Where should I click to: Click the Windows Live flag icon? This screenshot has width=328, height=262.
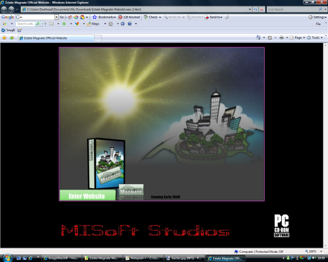tap(5, 24)
